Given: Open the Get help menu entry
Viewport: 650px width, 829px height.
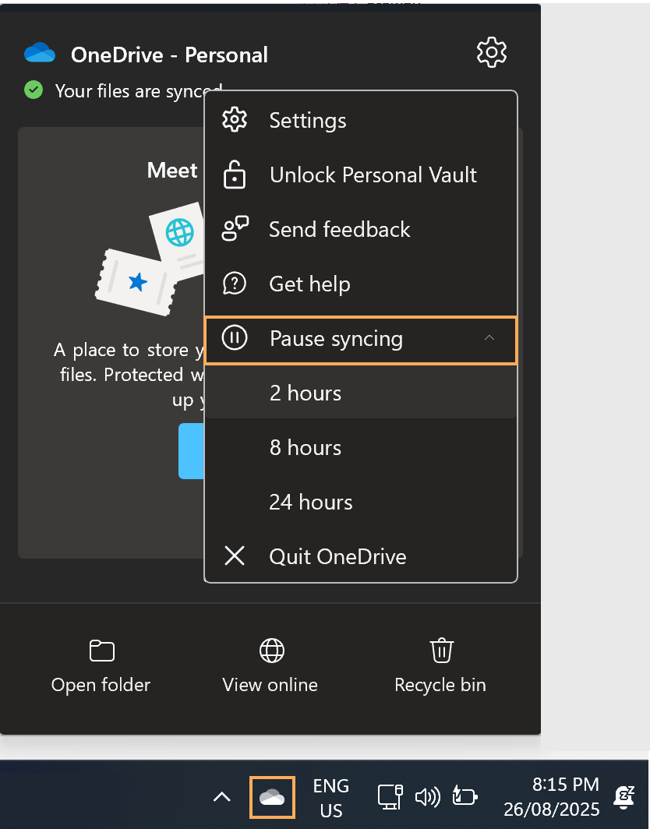Looking at the screenshot, I should 309,284.
